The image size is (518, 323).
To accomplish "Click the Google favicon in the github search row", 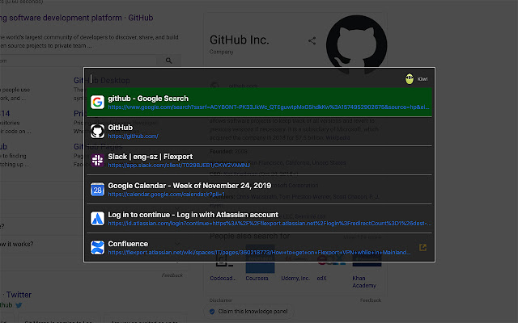I will 97,103.
